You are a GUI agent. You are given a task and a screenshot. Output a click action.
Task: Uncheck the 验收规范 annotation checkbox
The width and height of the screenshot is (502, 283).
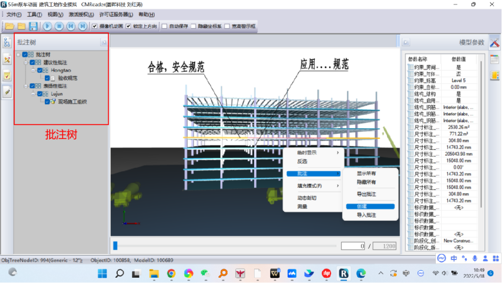(x=47, y=78)
